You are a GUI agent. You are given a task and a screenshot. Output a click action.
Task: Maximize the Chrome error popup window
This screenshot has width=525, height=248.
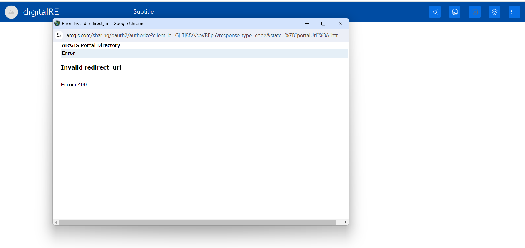[323, 23]
